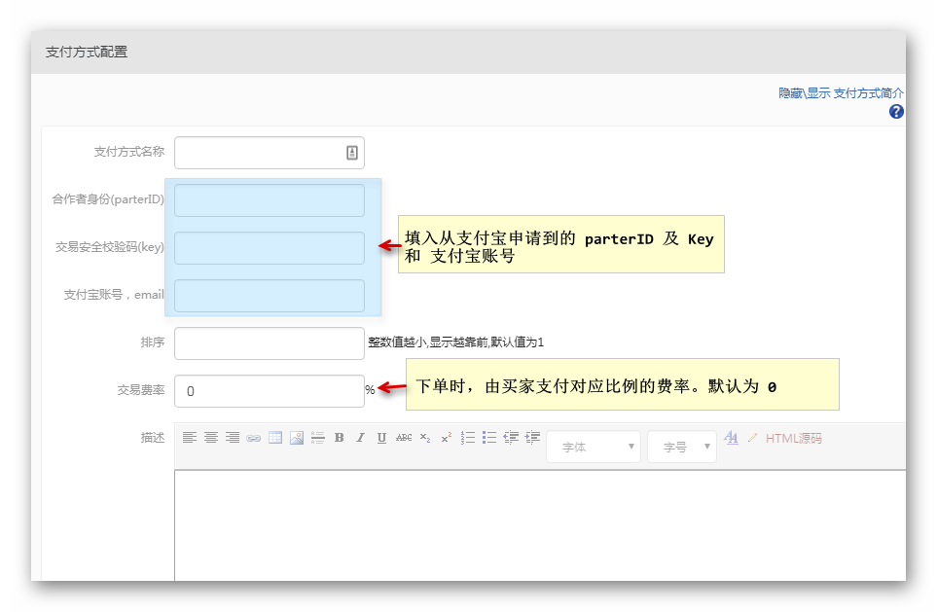This screenshot has width=937, height=612.
Task: Toggle italic formatting
Action: point(360,438)
